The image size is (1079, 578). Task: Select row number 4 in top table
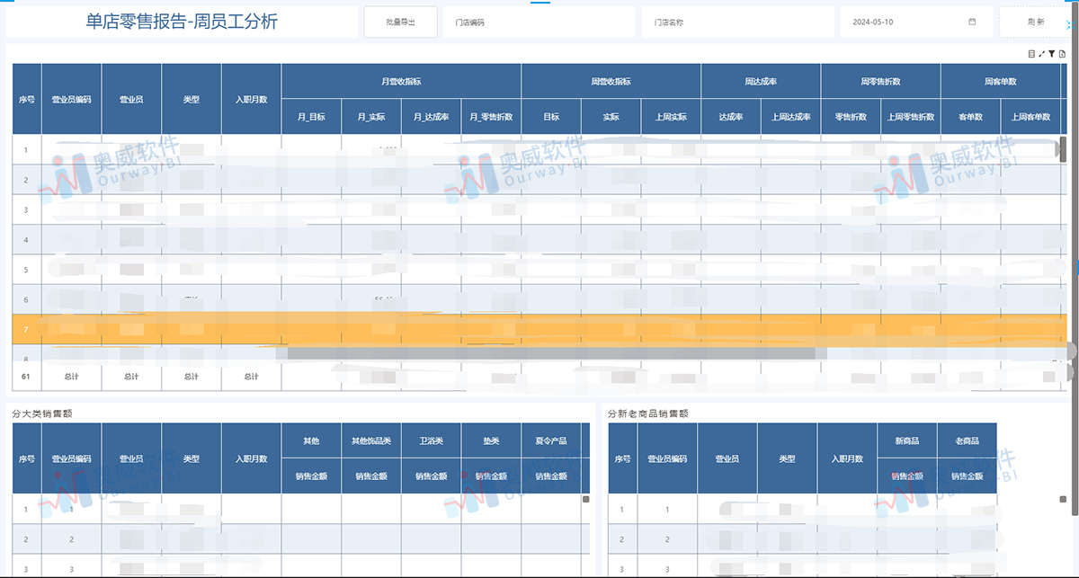pyautogui.click(x=26, y=239)
